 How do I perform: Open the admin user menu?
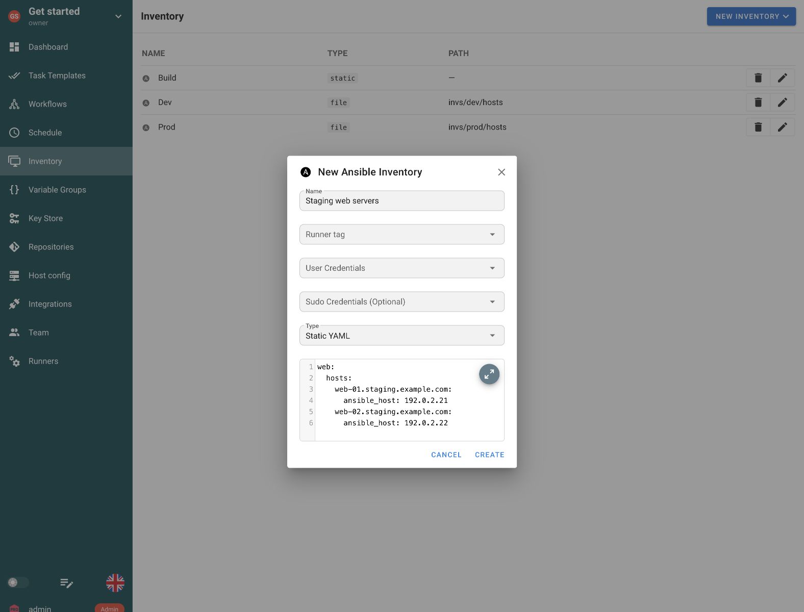pos(66,608)
